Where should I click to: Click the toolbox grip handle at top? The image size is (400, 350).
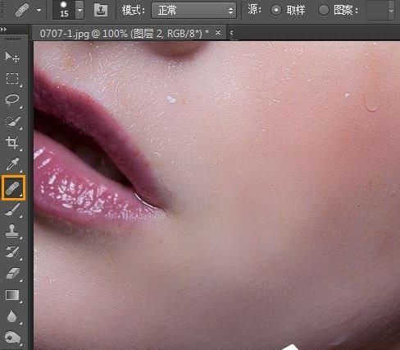coord(12,39)
